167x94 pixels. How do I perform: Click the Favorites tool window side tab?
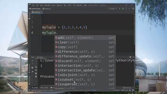click(x=29, y=80)
